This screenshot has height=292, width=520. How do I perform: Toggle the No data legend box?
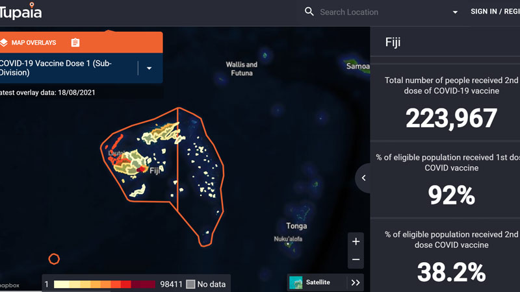tap(190, 284)
